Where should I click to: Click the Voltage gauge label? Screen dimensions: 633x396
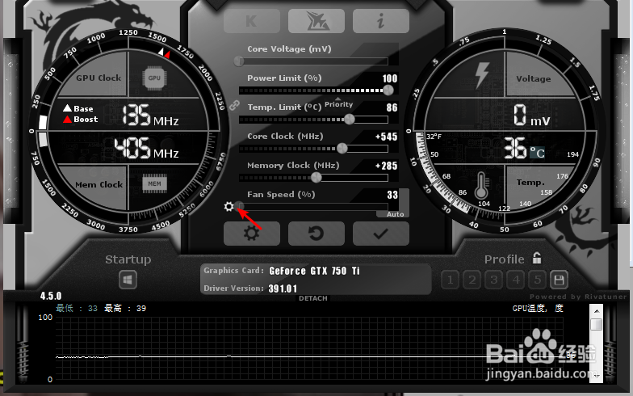533,79
